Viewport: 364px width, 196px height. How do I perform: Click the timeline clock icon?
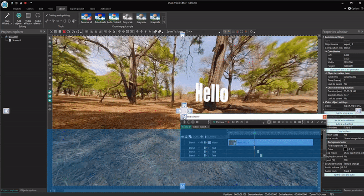(x=269, y=122)
